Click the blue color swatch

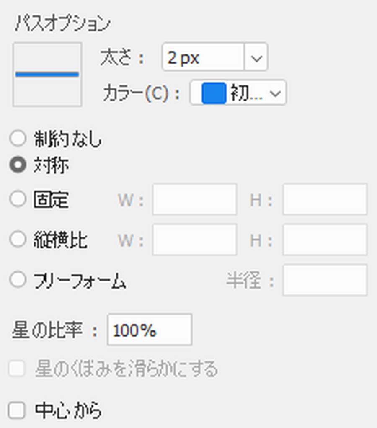point(214,93)
